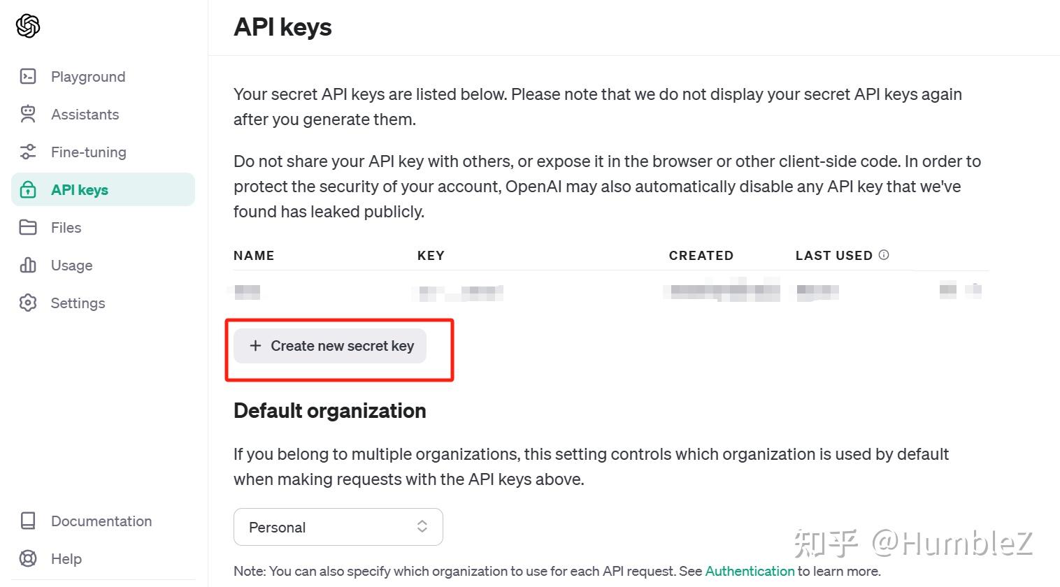Select the blurred key name in the table

tap(245, 291)
